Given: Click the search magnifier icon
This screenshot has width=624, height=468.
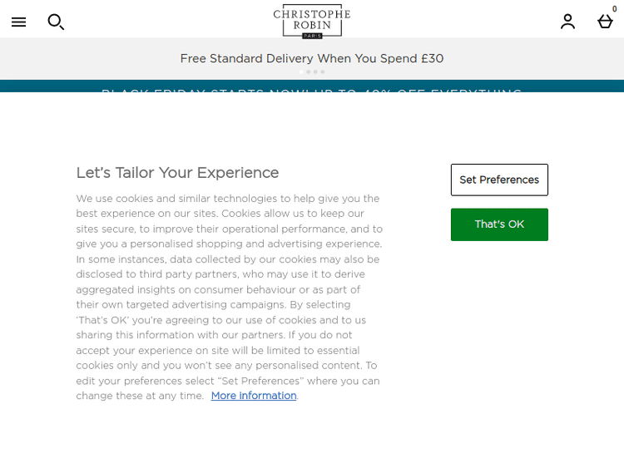Looking at the screenshot, I should 56,22.
